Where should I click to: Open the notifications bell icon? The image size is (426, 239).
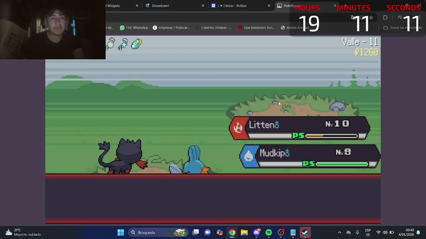(418, 232)
